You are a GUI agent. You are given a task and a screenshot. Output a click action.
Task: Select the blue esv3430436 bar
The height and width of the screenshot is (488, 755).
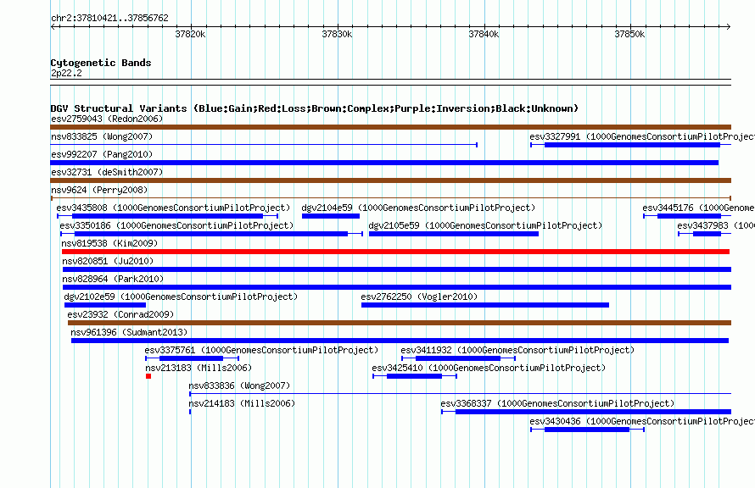587,430
